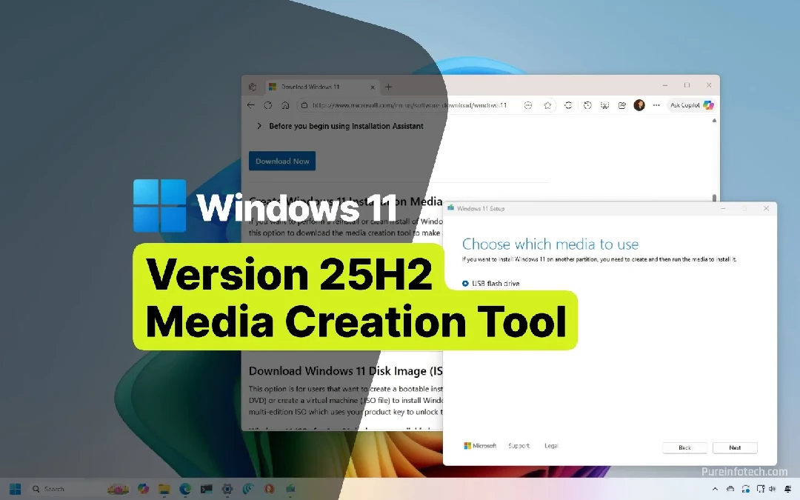This screenshot has height=500, width=800.
Task: Open browser History icon in the toolbar
Action: coord(587,105)
